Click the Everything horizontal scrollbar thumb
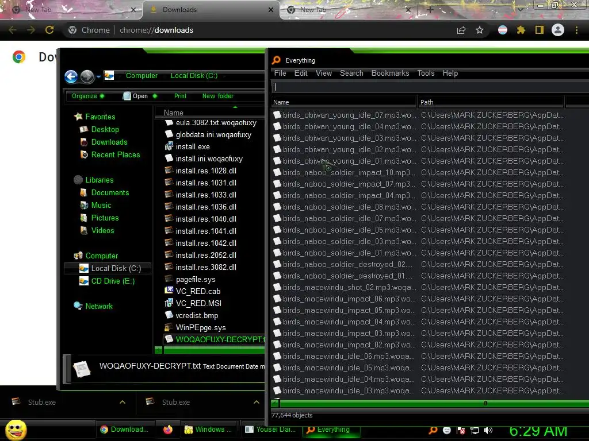The image size is (589, 441). point(434,404)
